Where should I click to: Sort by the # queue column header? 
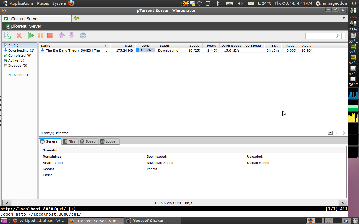(x=105, y=45)
